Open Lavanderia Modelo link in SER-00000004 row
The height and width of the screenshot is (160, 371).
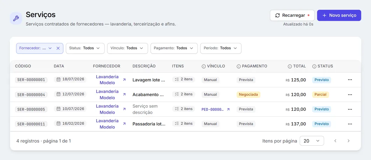click(x=107, y=95)
